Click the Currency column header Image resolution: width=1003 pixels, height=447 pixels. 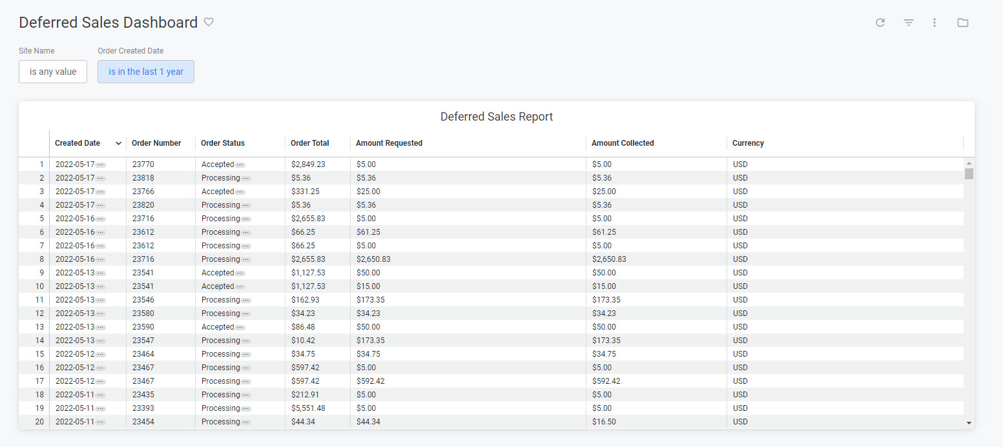[x=747, y=143]
